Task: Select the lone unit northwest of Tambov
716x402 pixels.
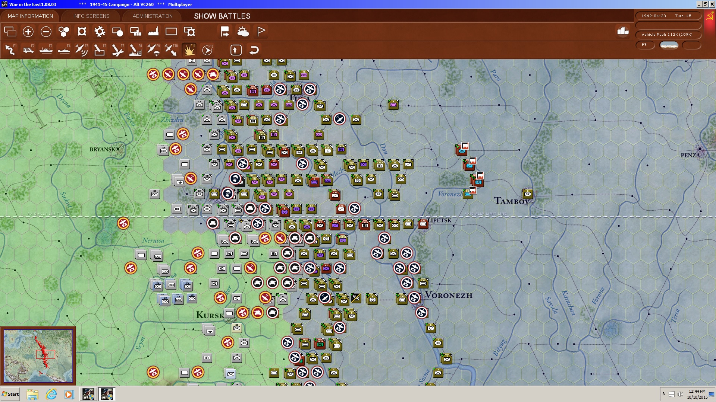Action: tap(393, 105)
